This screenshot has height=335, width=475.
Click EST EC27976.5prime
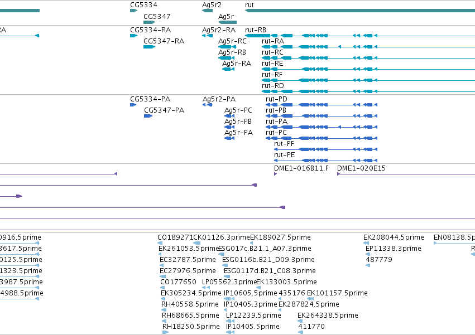click(162, 276)
